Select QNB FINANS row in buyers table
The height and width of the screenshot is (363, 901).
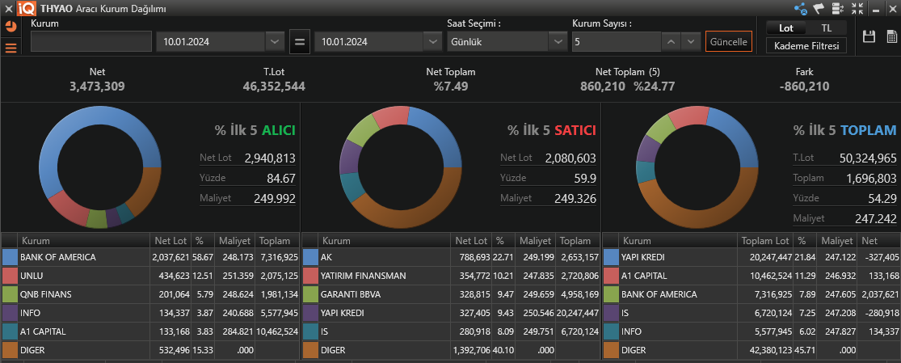coord(150,294)
